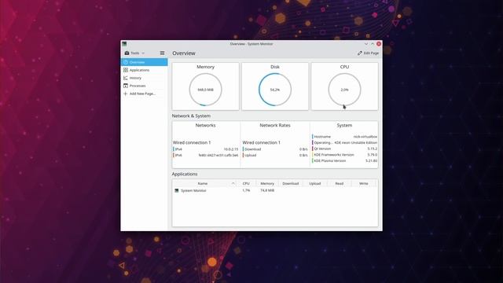The height and width of the screenshot is (283, 503).
Task: Click the Hostname entry in System
Action: 345,136
